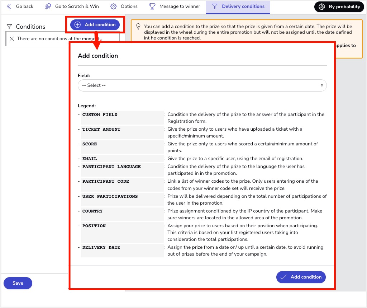Click the PARTICIPANT CODE legend entry
This screenshot has height=308, width=367.
point(106,181)
